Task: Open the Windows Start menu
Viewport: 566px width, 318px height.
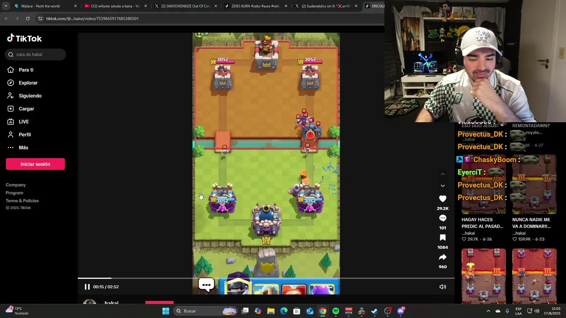Action: (x=166, y=311)
